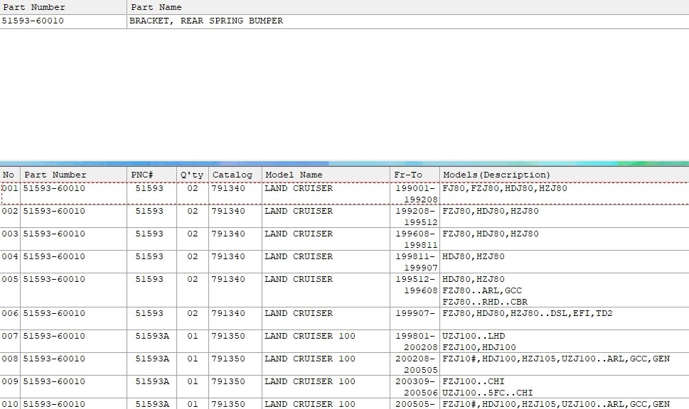The image size is (689, 409).
Task: Click quantity 01 in row 008
Action: point(193,359)
